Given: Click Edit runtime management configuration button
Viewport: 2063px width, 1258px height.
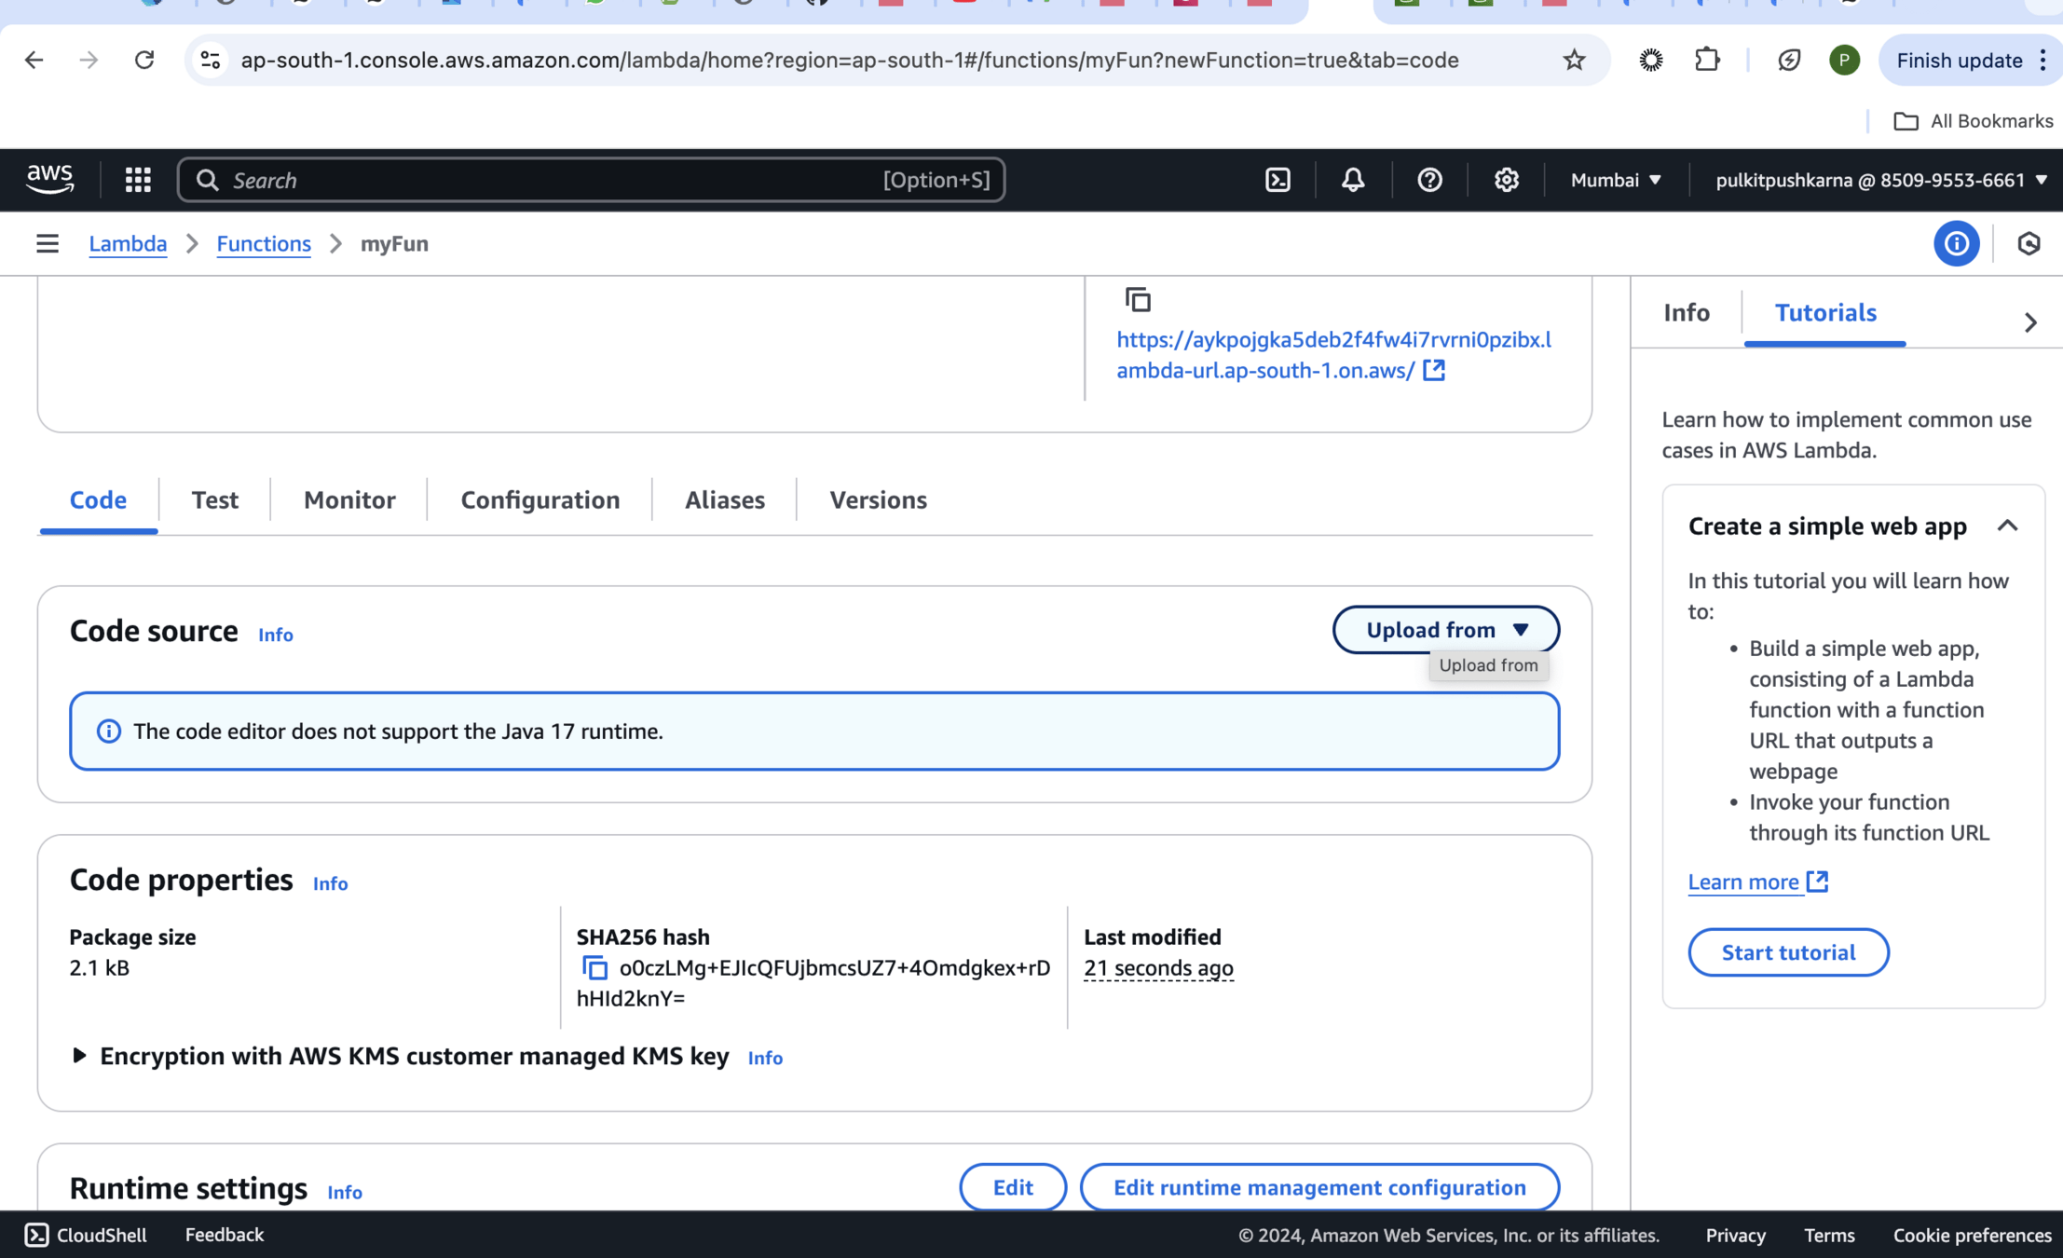Looking at the screenshot, I should click(x=1318, y=1187).
